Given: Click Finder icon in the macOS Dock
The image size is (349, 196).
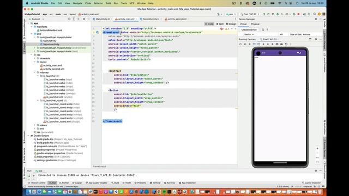Looking at the screenshot, I should (29, 192).
